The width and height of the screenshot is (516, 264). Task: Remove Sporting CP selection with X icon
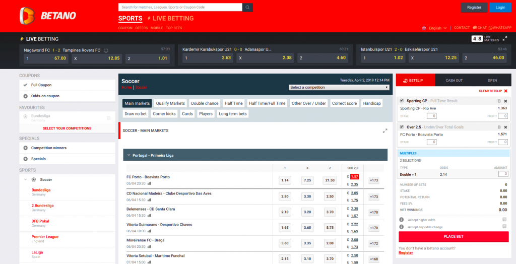tap(505, 101)
